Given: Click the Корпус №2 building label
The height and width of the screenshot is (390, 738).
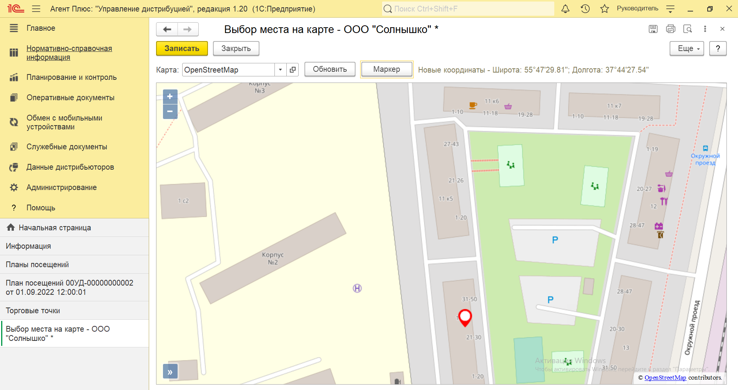Looking at the screenshot, I should tap(273, 258).
